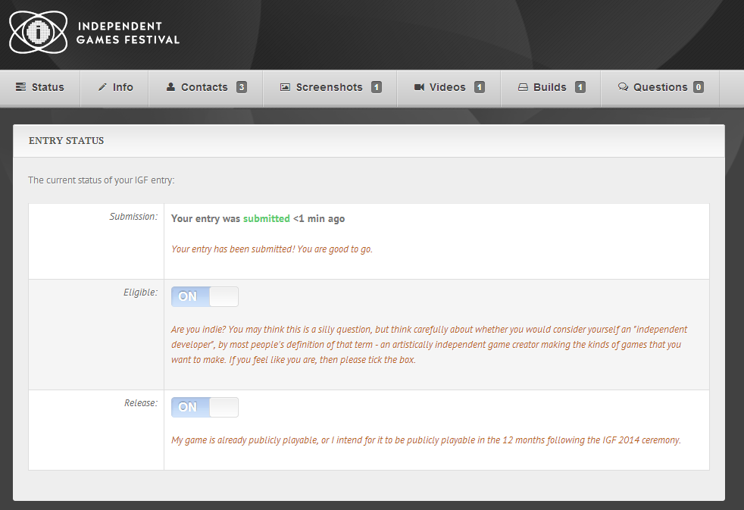Viewport: 744px width, 510px height.
Task: Click the Questions speech bubble icon
Action: point(623,87)
